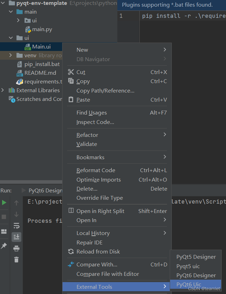
Task: Choose Find Usages menu entry
Action: pyautogui.click(x=117, y=113)
